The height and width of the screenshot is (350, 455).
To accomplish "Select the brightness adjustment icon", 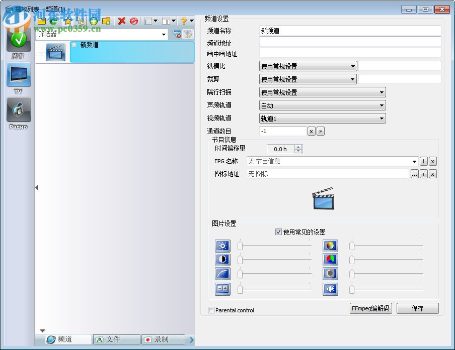I will tap(222, 246).
